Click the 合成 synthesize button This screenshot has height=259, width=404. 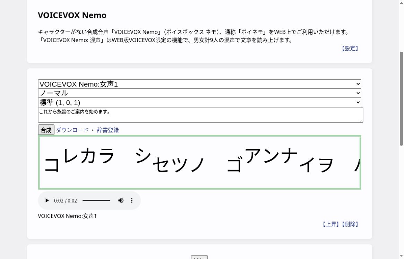click(x=46, y=130)
